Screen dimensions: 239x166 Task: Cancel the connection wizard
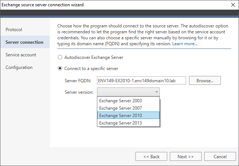220,156
